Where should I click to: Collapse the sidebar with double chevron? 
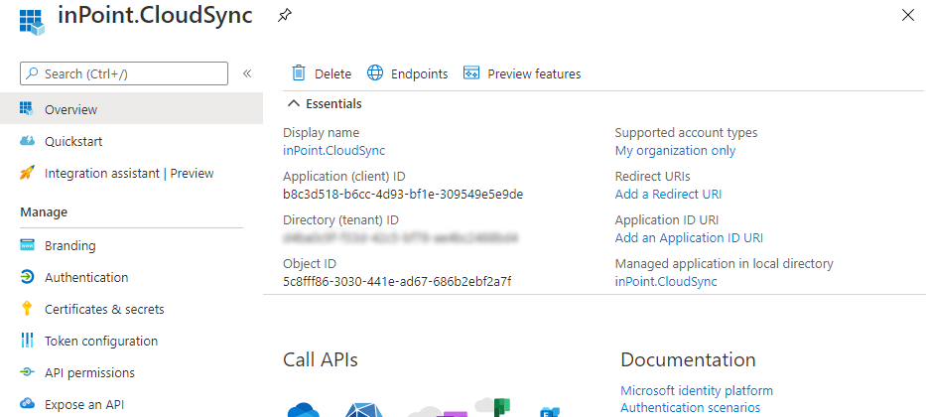(247, 73)
